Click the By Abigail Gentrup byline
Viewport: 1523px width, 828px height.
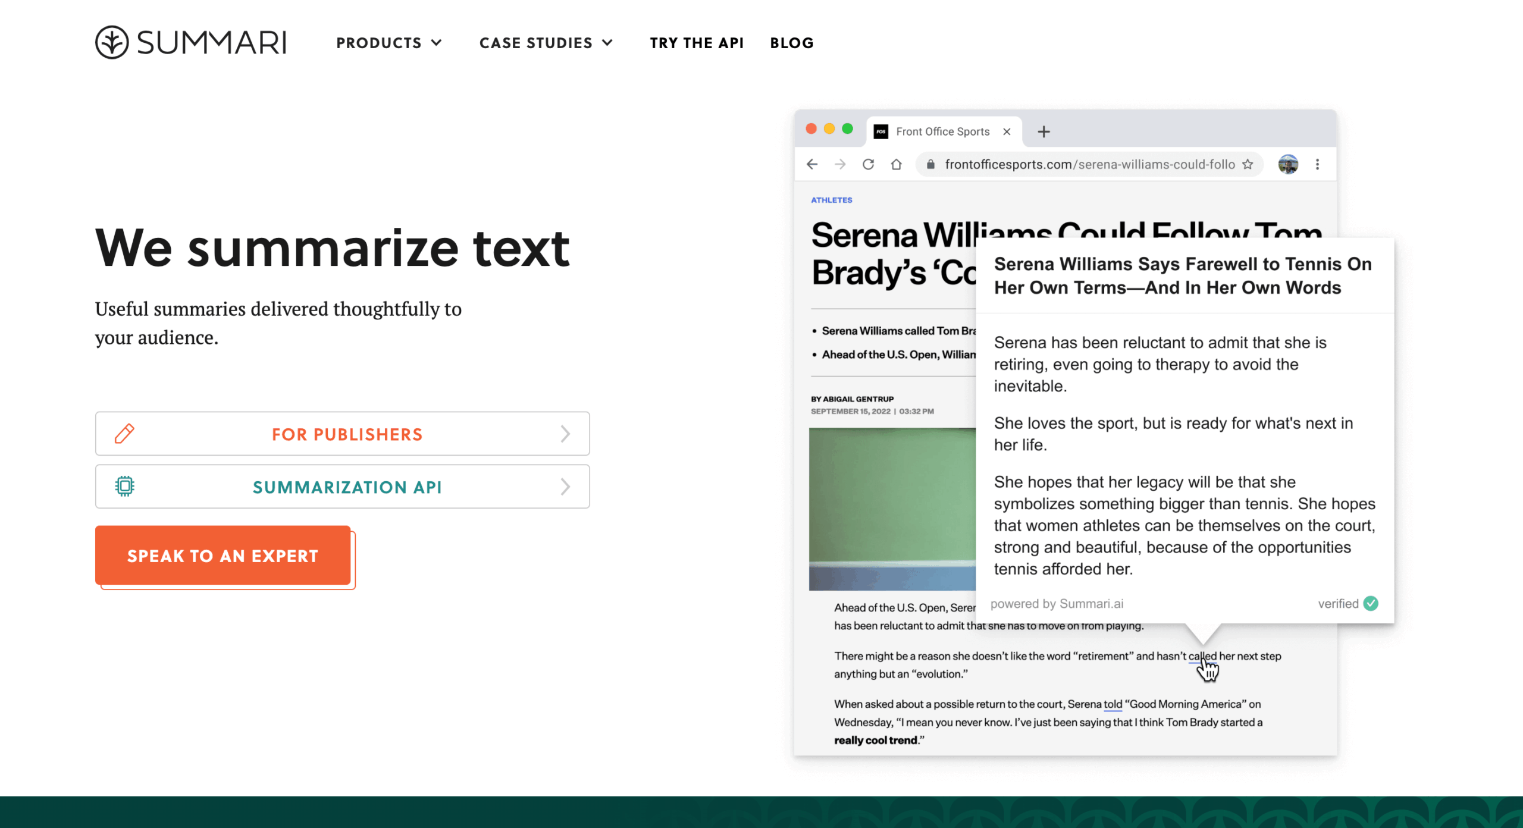coord(852,399)
